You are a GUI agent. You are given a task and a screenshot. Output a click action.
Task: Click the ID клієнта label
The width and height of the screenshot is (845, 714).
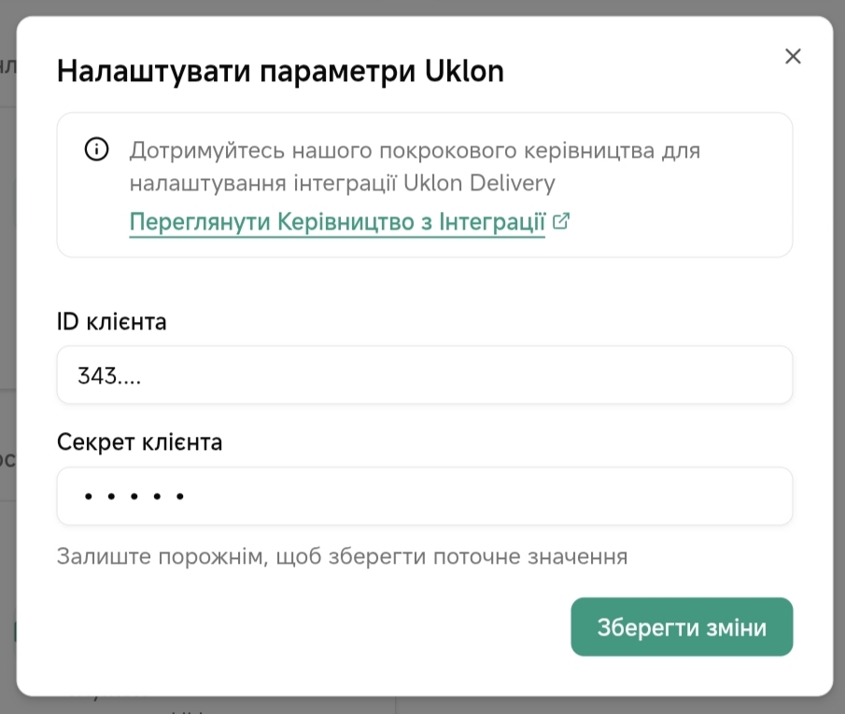(x=112, y=323)
